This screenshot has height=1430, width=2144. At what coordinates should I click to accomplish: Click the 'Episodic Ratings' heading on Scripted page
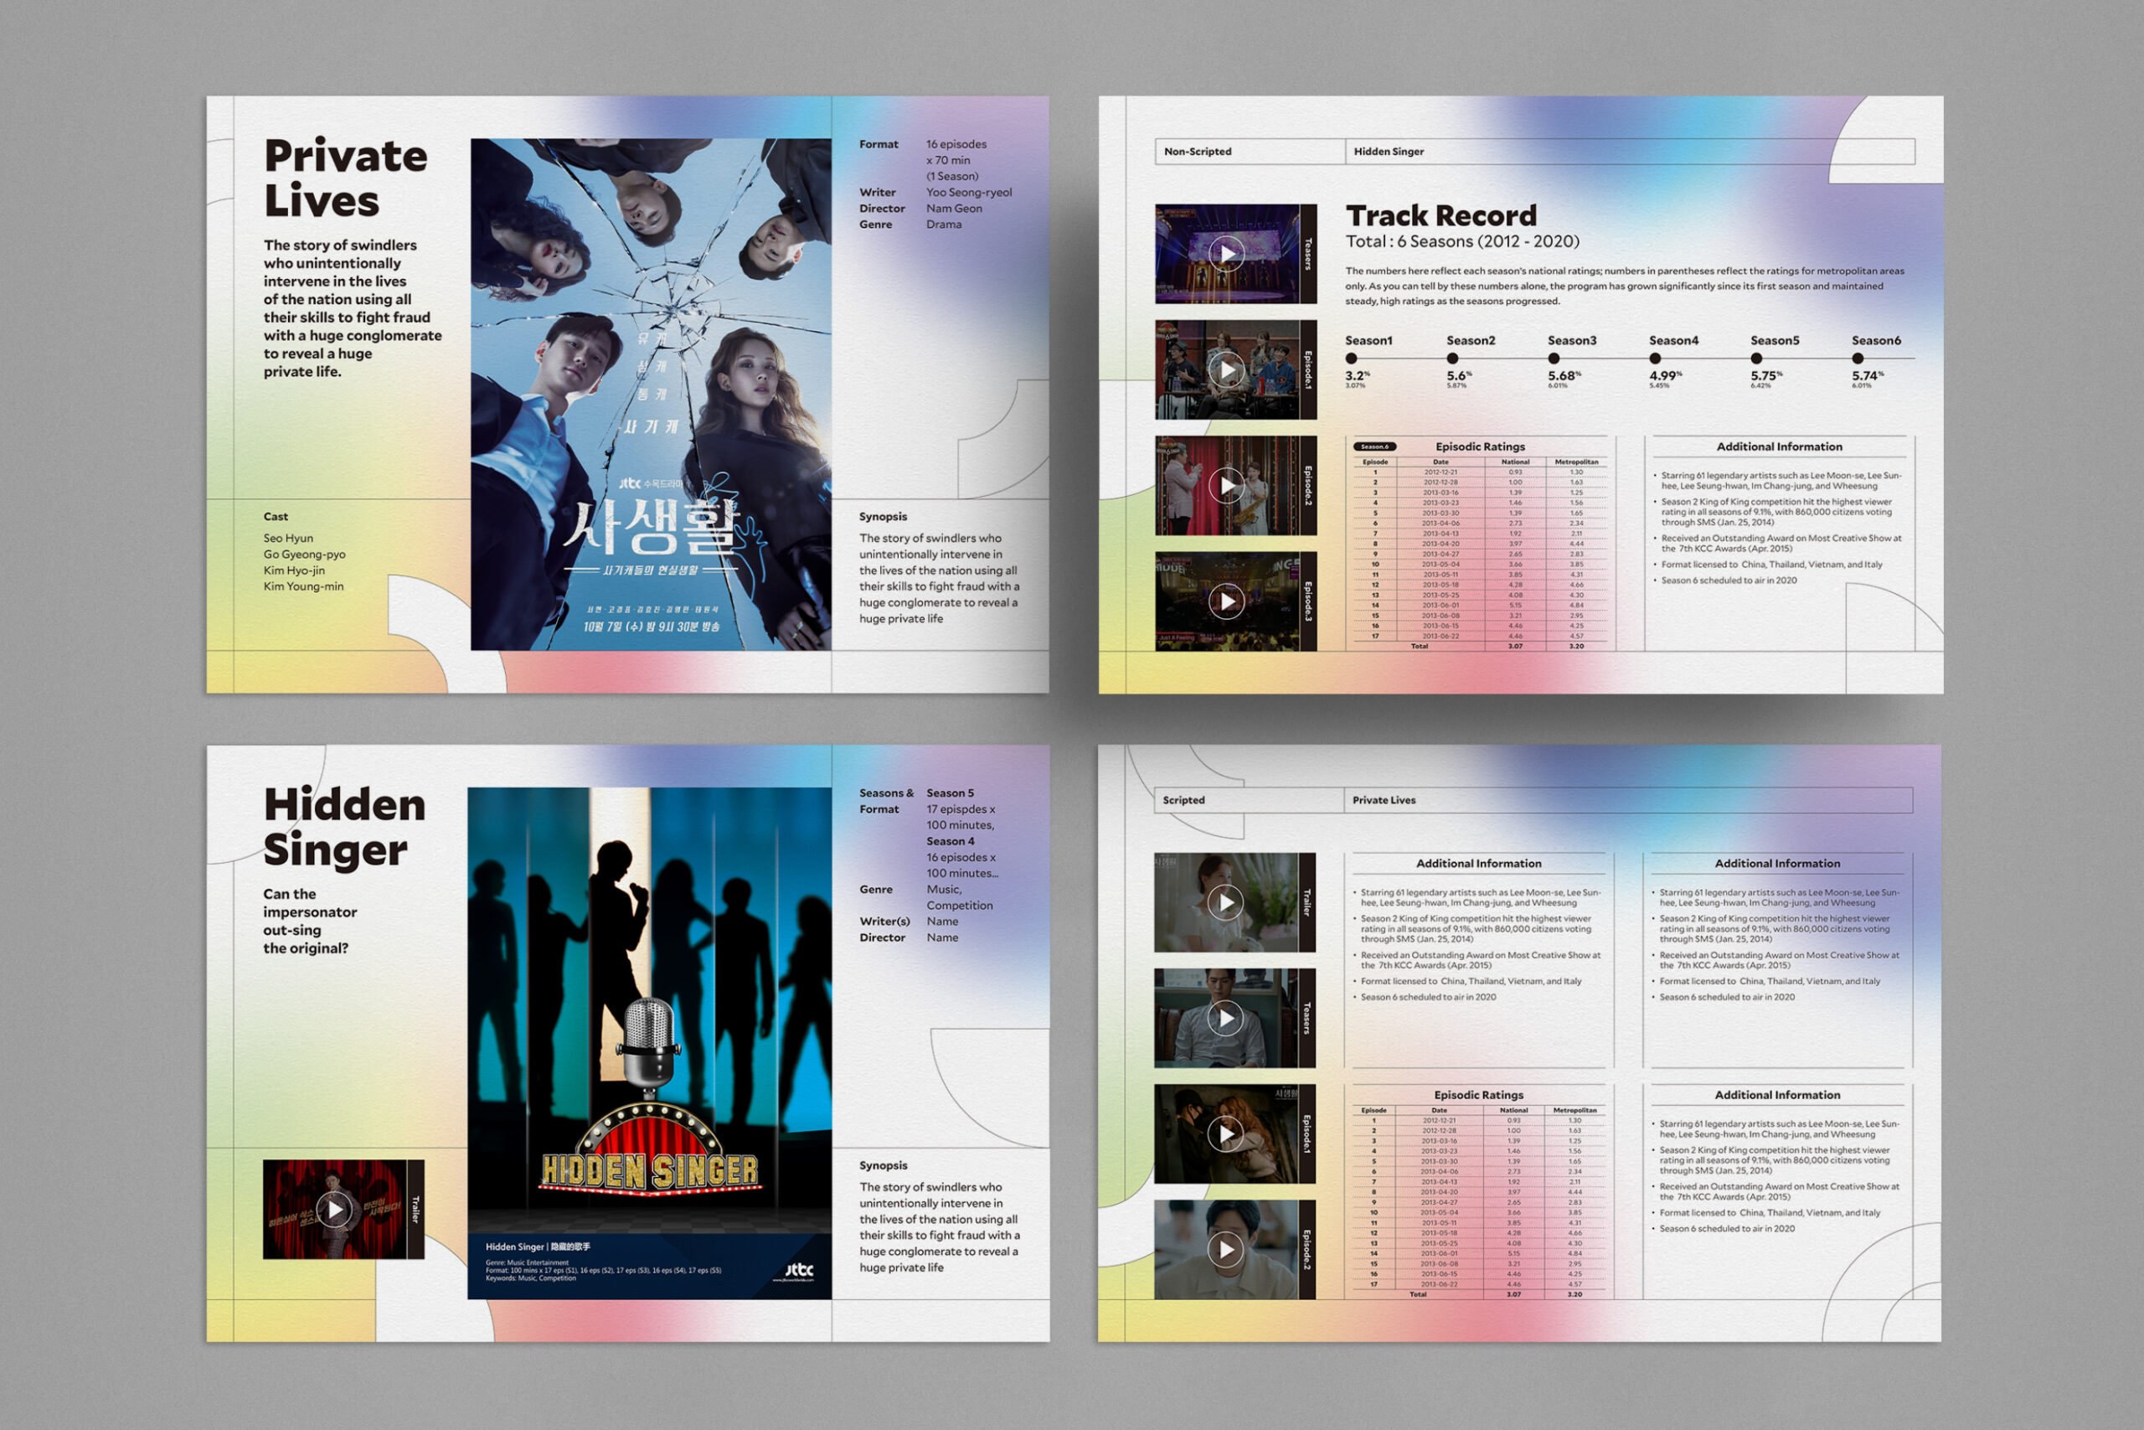pos(1478,1095)
